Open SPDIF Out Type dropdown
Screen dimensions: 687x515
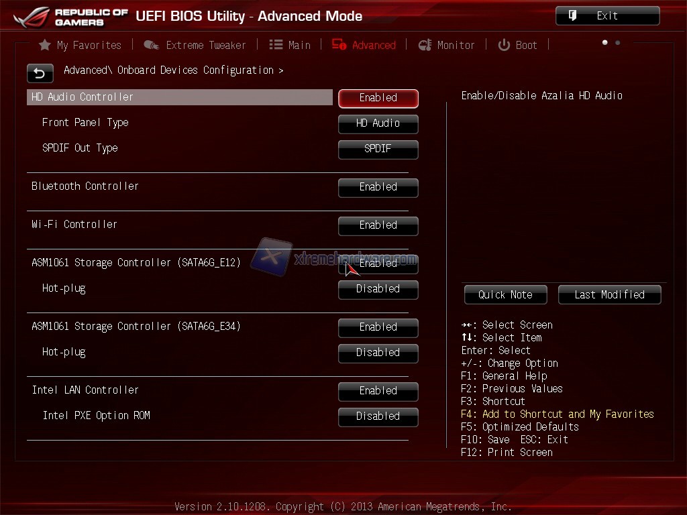(378, 149)
